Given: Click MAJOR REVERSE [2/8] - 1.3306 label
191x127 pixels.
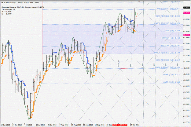Looking at the screenshot, I should (x=167, y=53).
